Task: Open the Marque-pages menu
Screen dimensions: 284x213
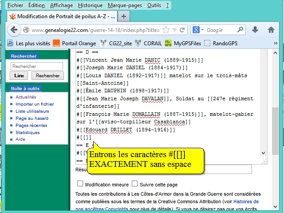Action: 125,5
